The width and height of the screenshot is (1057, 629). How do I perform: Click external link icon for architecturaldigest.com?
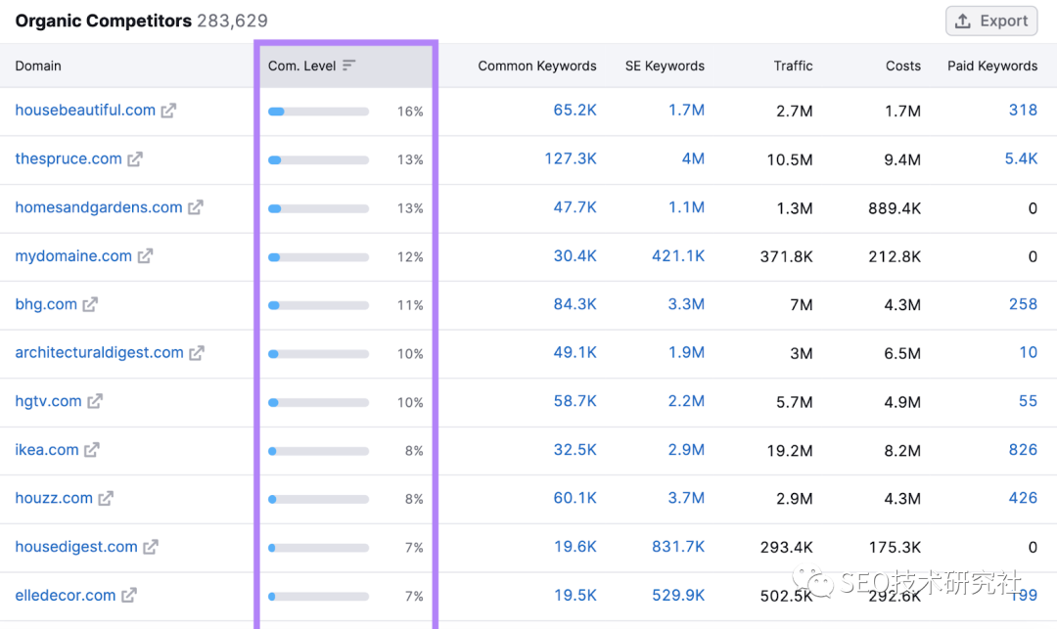point(197,353)
